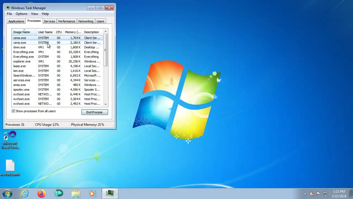Select the 'no forkbomb' desktop file
353x199 pixels.
pyautogui.click(x=10, y=168)
